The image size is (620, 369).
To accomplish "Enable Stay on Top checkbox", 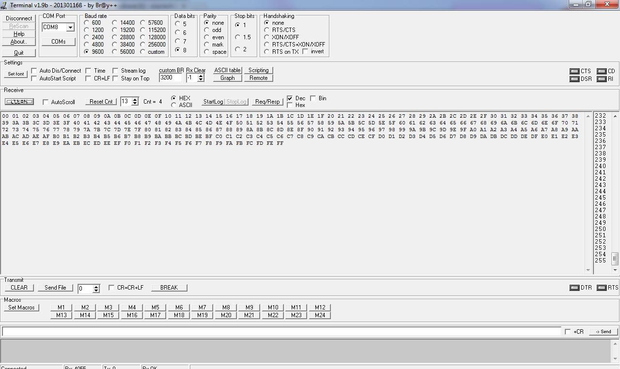I will (115, 78).
